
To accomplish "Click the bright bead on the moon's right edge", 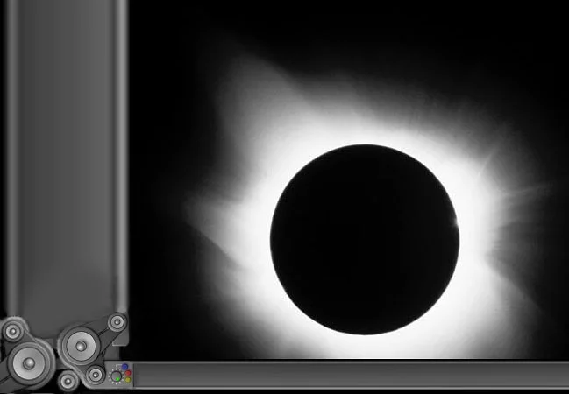I will [457, 226].
